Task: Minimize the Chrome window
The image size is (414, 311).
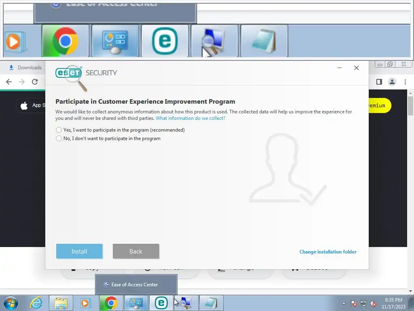Action: click(380, 64)
